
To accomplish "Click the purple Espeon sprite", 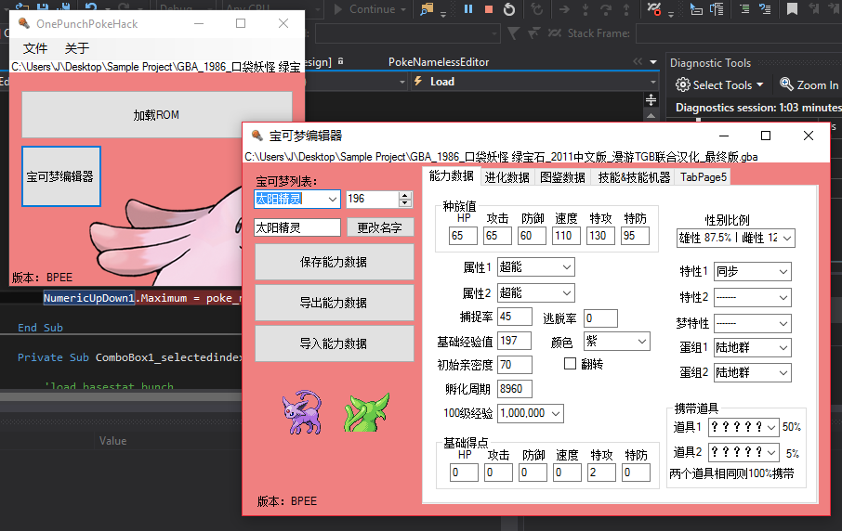I will (x=302, y=412).
